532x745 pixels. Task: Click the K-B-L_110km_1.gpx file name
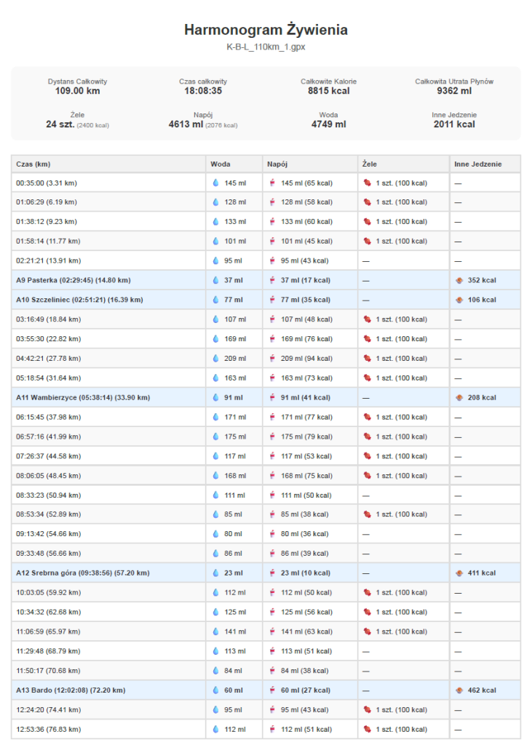pos(266,47)
